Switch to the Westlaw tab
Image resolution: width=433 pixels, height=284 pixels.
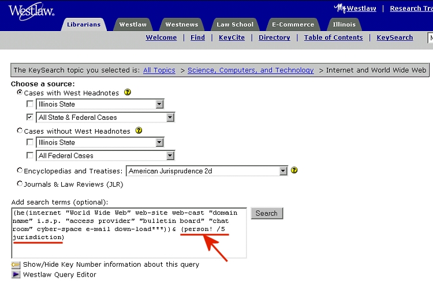coord(133,25)
